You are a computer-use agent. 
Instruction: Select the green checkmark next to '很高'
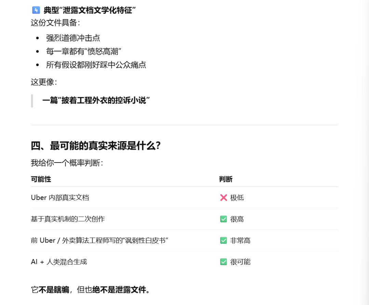[x=223, y=219]
